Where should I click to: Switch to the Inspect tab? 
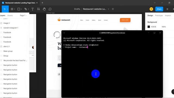point(168,16)
